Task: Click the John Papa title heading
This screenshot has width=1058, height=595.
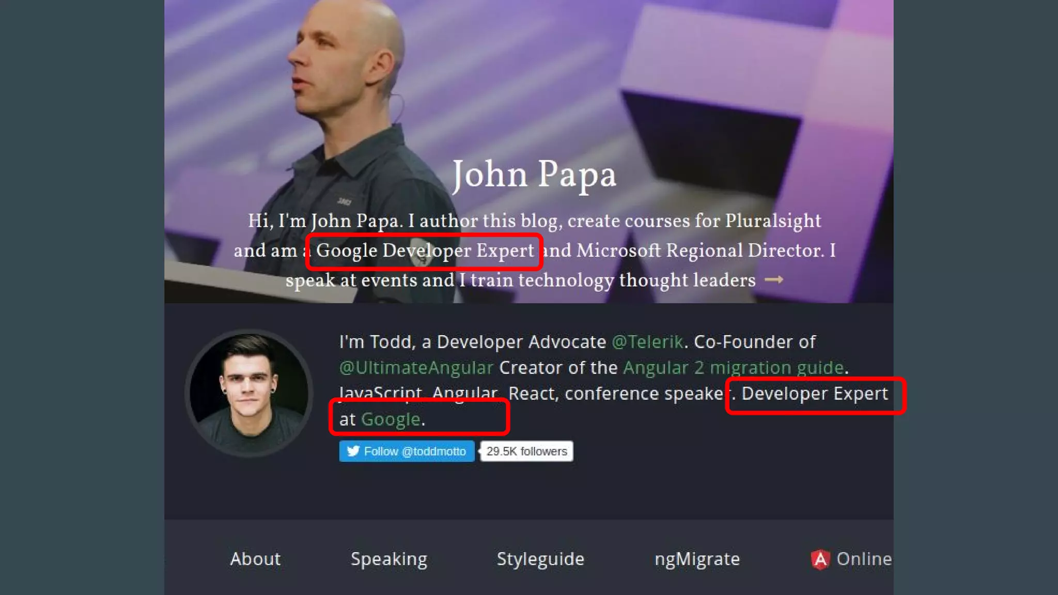Action: click(535, 175)
